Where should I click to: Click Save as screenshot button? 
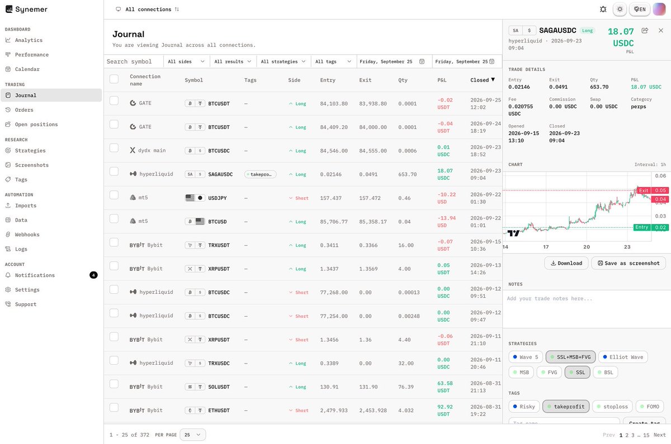click(x=629, y=263)
